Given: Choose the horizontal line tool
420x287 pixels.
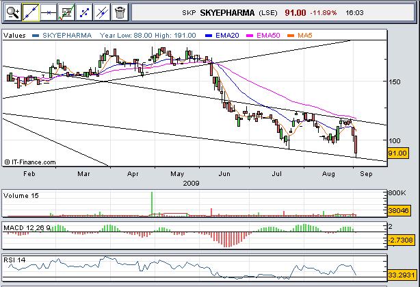Looking at the screenshot, I should 48,11.
